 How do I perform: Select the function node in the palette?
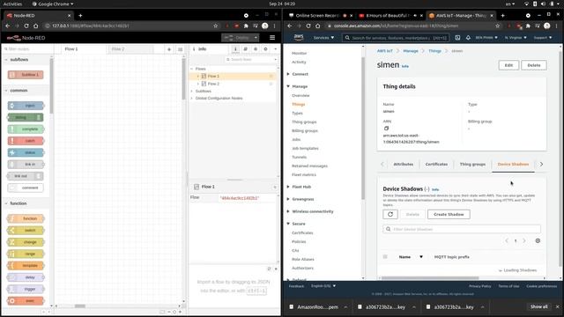[x=26, y=218]
